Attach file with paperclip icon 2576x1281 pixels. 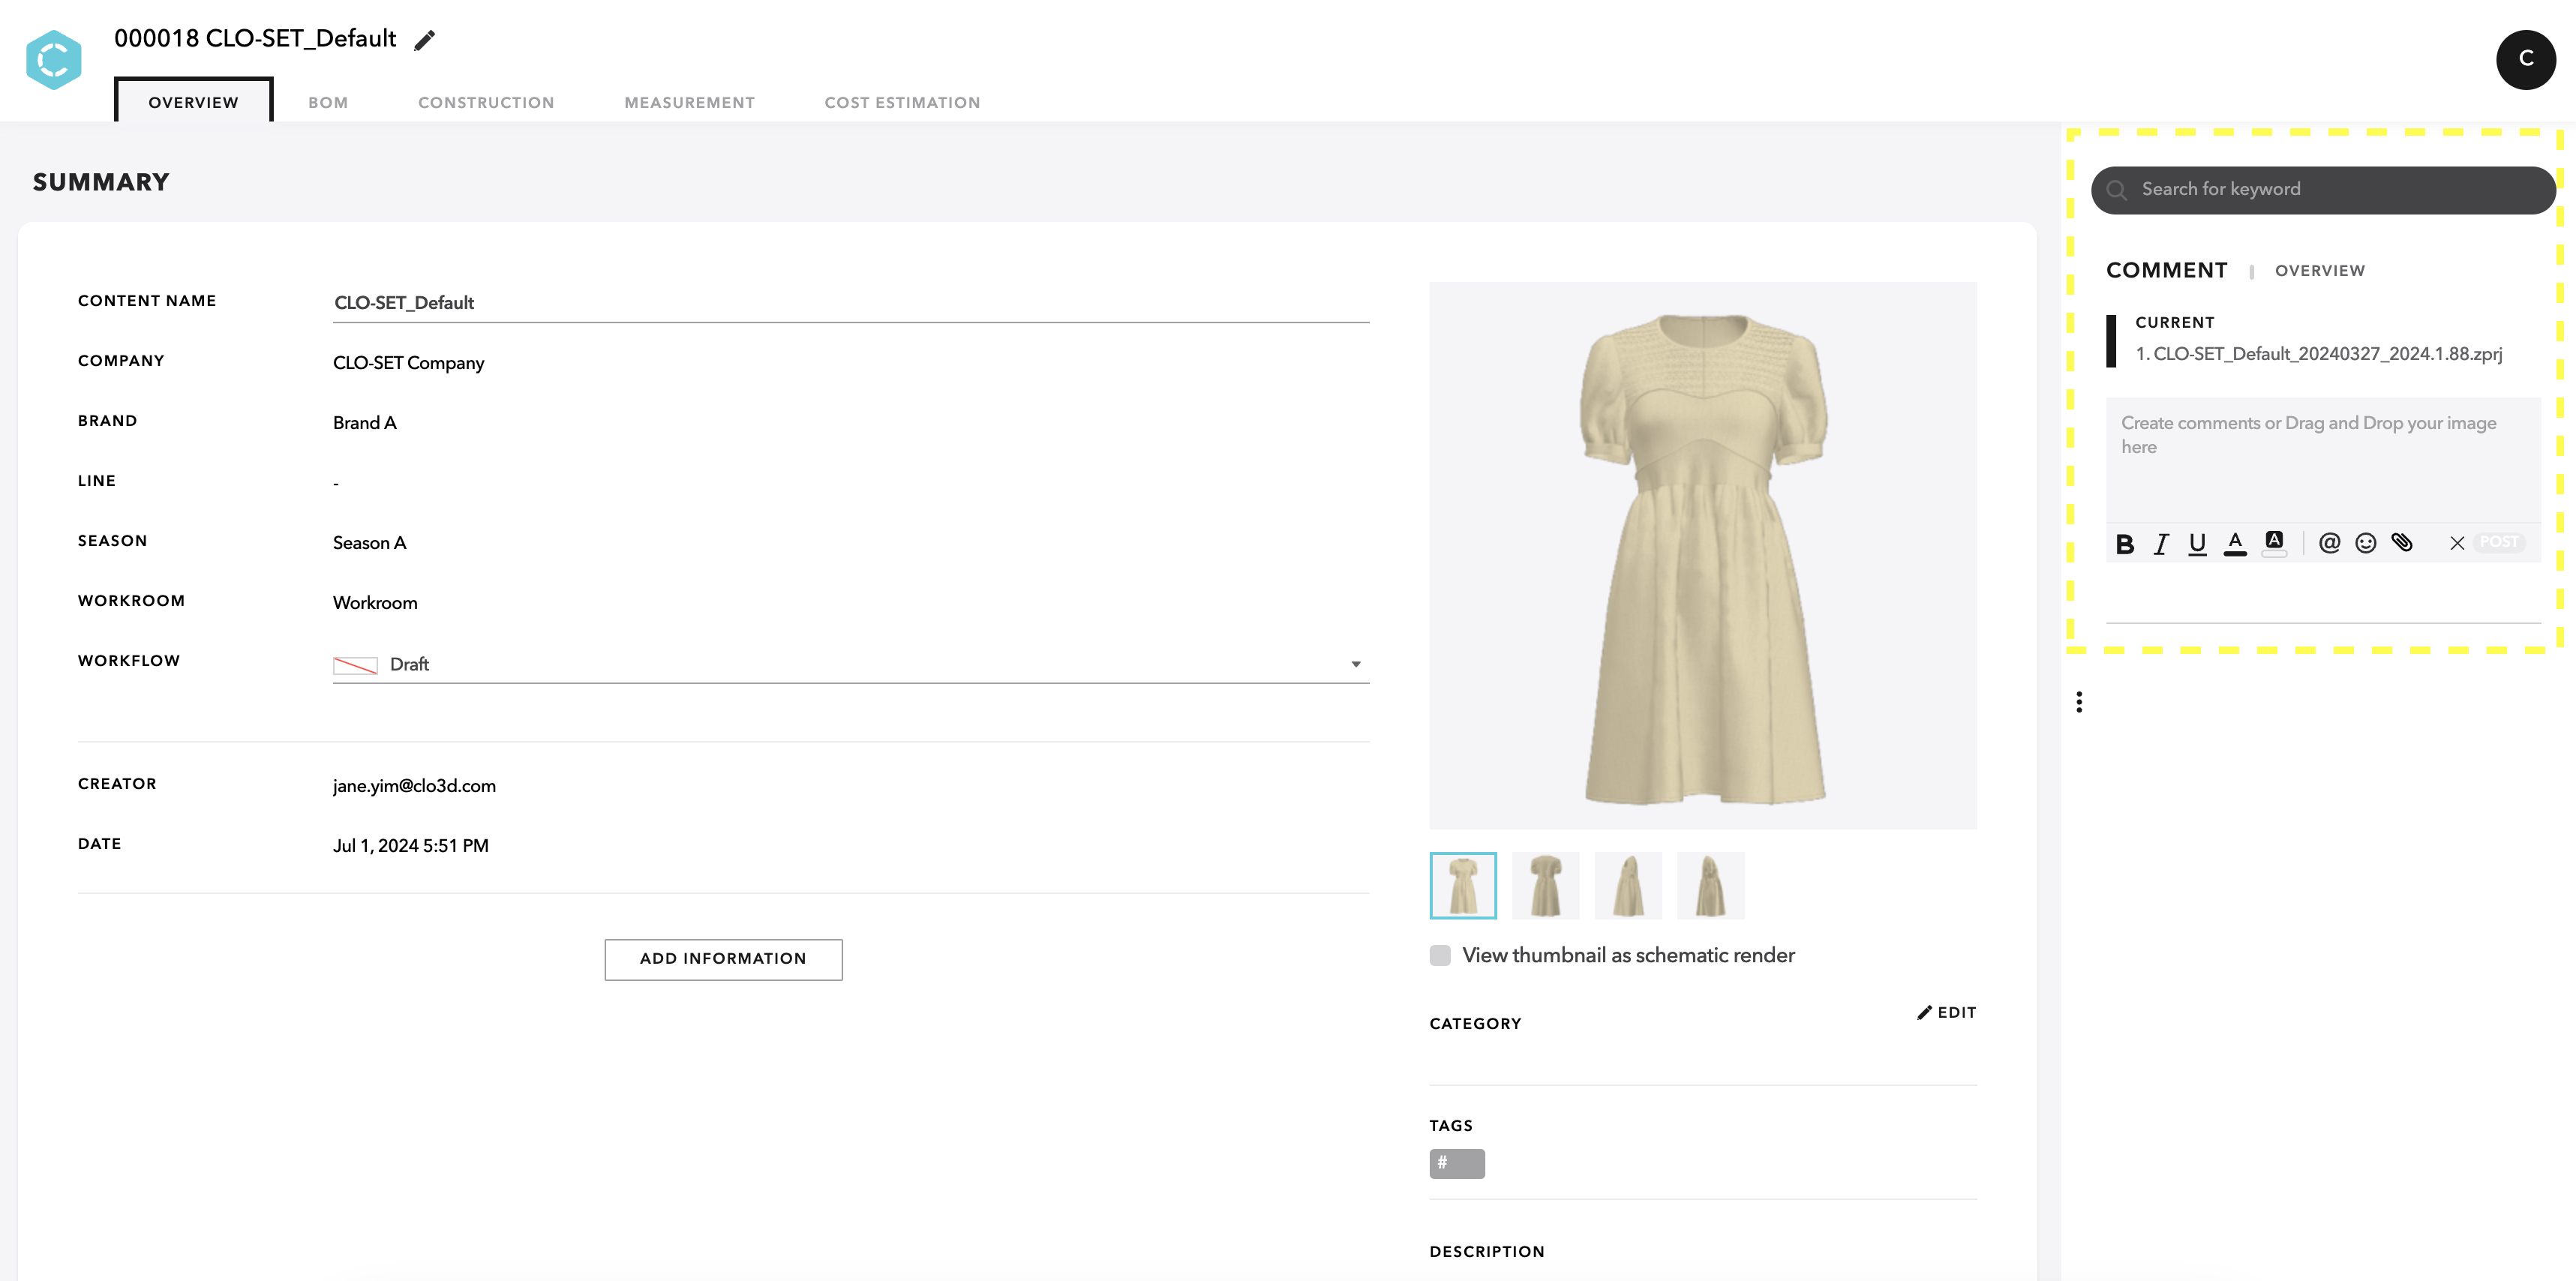click(2402, 543)
